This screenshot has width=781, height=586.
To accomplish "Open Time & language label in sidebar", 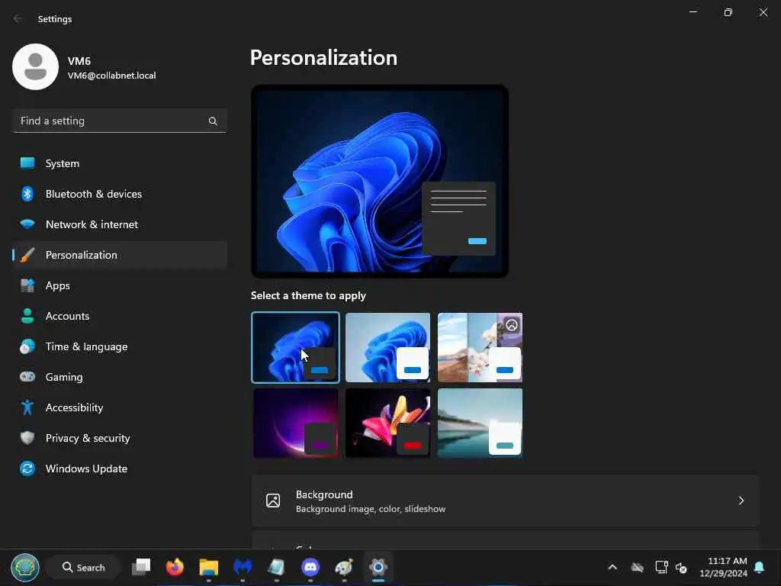I will pyautogui.click(x=87, y=346).
